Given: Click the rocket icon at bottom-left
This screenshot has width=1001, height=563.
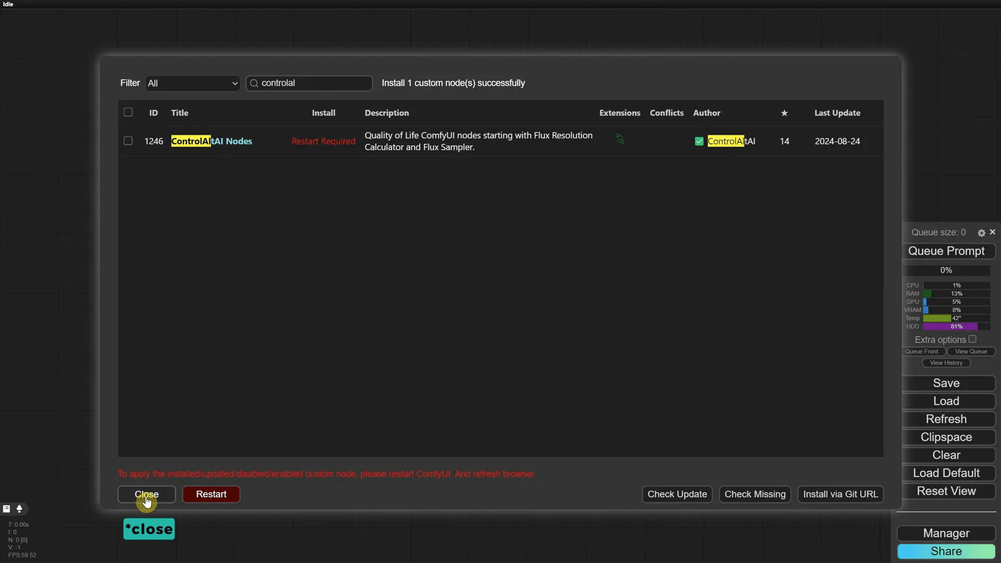Looking at the screenshot, I should click(19, 509).
